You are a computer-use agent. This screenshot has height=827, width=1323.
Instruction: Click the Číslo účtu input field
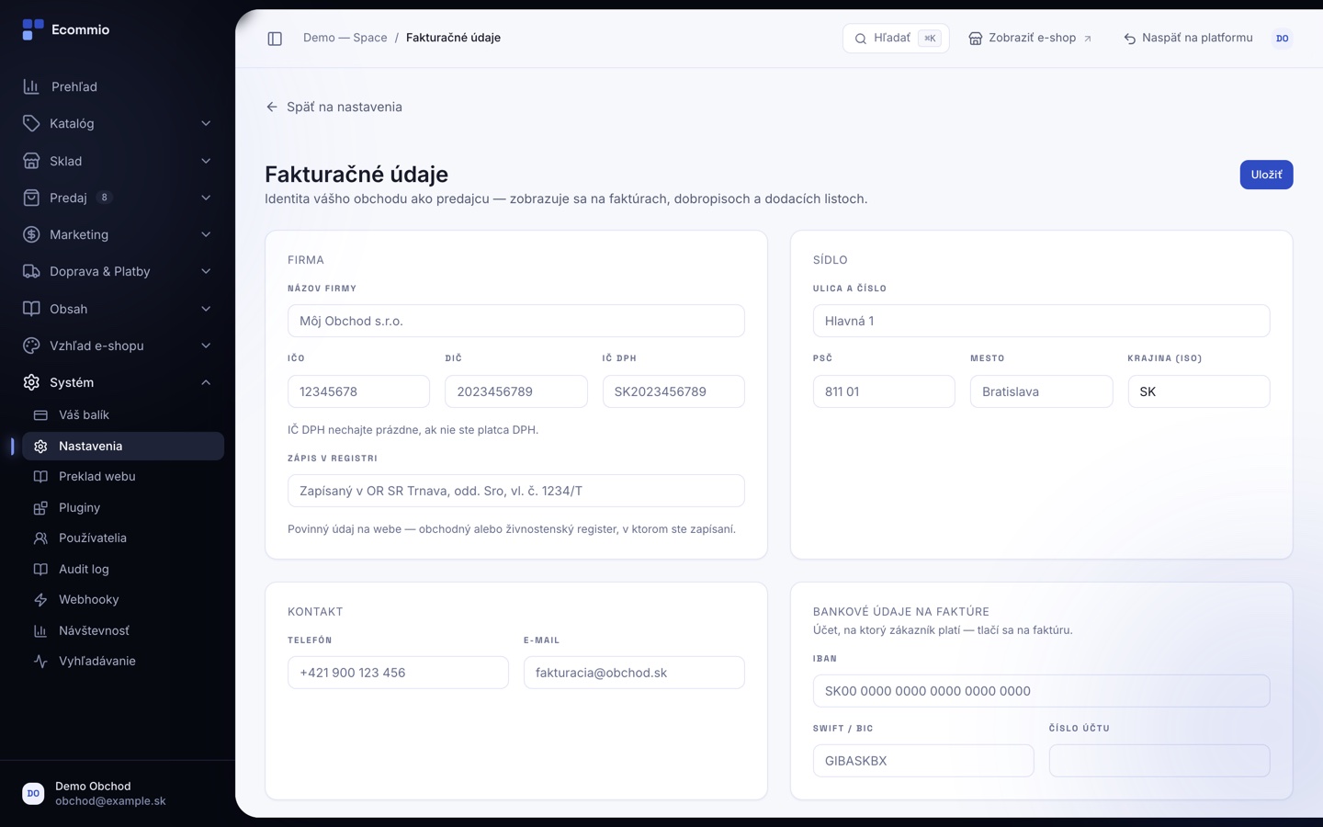point(1159,761)
